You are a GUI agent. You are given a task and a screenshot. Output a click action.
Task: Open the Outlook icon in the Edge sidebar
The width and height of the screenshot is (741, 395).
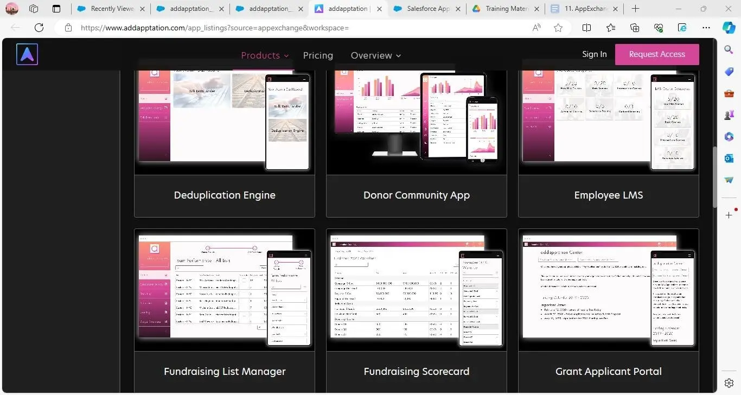(729, 158)
